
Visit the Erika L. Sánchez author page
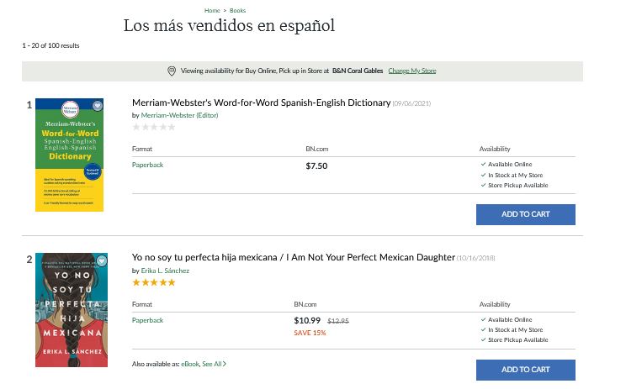coord(165,271)
